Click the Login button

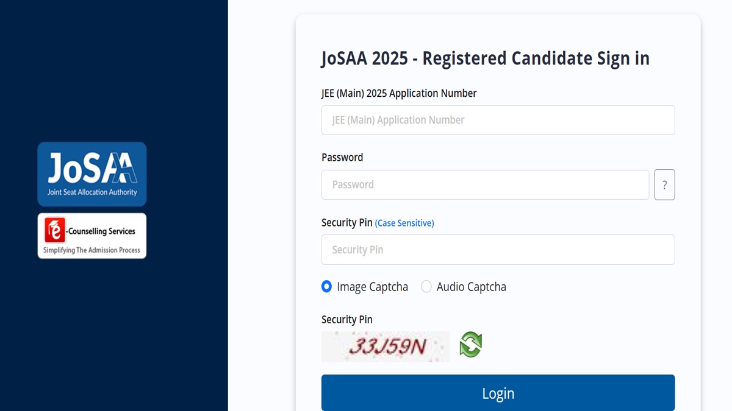click(498, 393)
